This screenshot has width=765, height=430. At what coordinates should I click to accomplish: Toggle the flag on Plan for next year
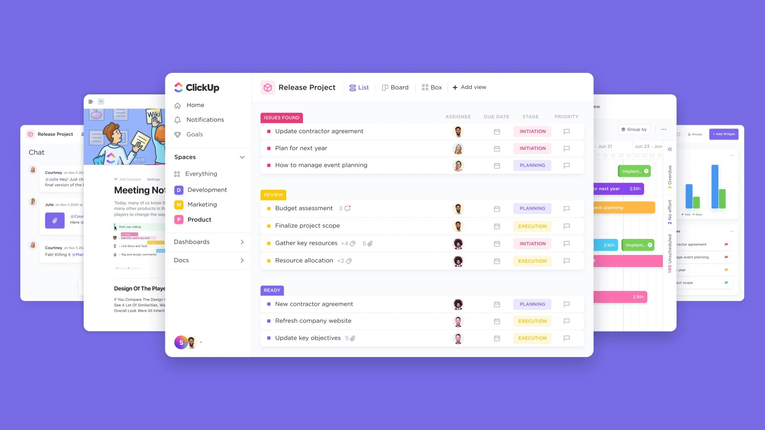(x=566, y=148)
